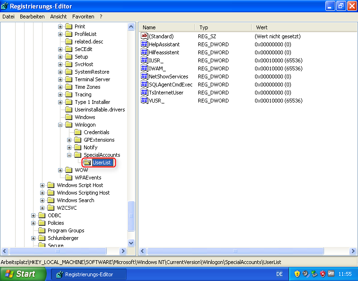The height and width of the screenshot is (281, 358).
Task: Expand the Policies key
Action: (x=34, y=223)
